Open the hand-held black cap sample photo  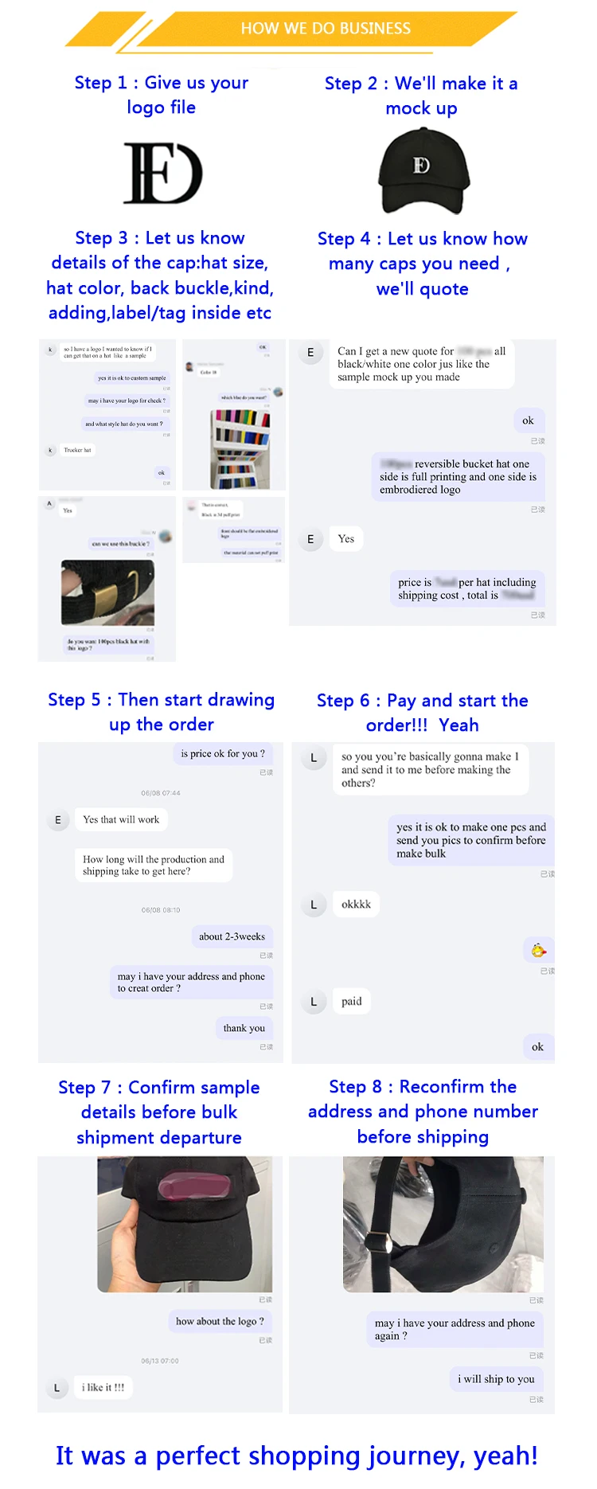185,1224
